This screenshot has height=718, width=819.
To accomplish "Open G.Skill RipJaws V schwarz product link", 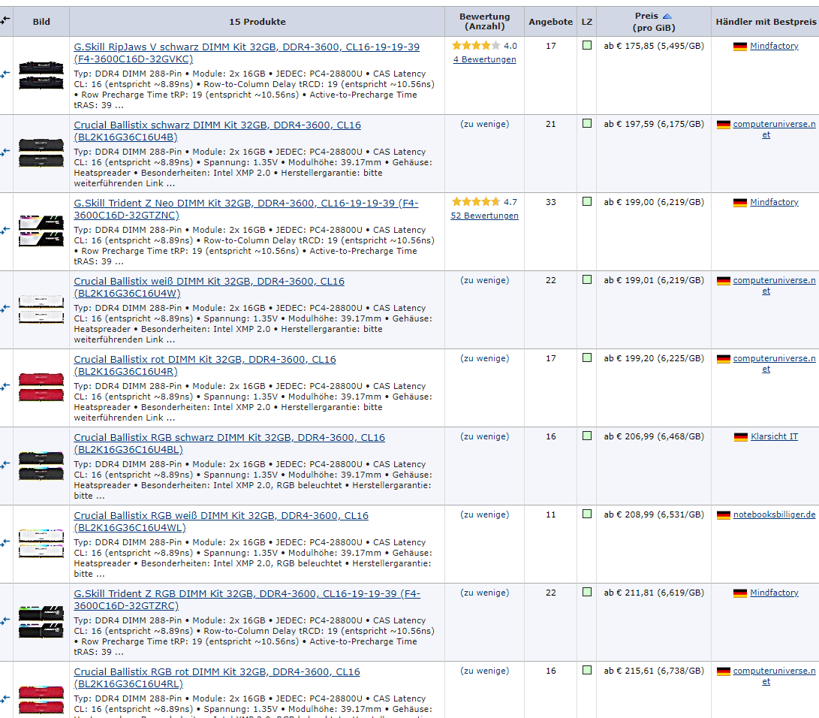I will (246, 53).
